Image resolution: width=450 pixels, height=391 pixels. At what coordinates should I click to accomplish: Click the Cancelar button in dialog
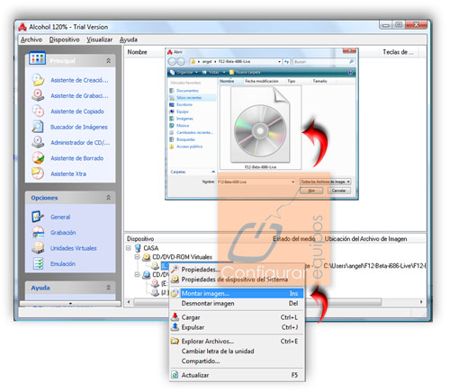[338, 191]
